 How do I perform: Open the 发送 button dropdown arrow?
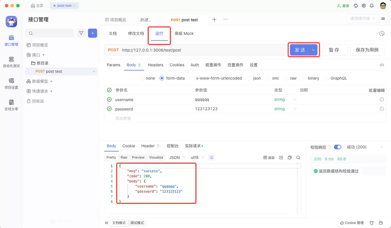click(x=313, y=50)
